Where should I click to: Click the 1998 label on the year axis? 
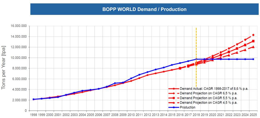click(x=34, y=115)
